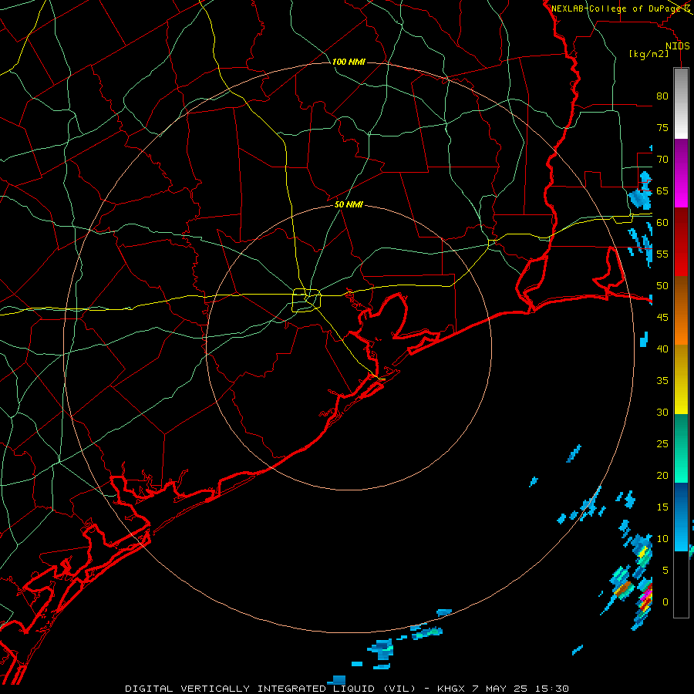The width and height of the screenshot is (694, 694).
Task: Click the brown segment near 50
Action: (x=681, y=292)
